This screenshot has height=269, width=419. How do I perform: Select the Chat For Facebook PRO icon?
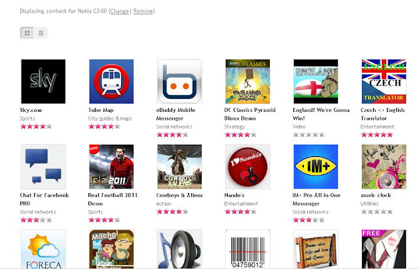pyautogui.click(x=43, y=167)
